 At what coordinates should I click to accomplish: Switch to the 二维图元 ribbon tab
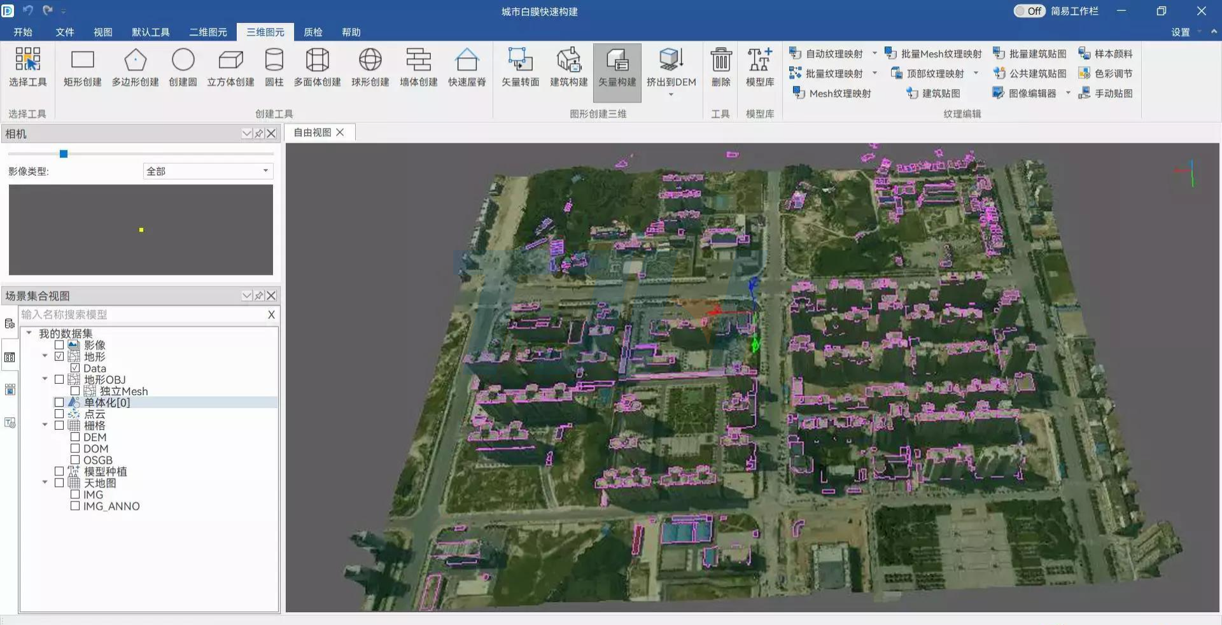pyautogui.click(x=208, y=32)
